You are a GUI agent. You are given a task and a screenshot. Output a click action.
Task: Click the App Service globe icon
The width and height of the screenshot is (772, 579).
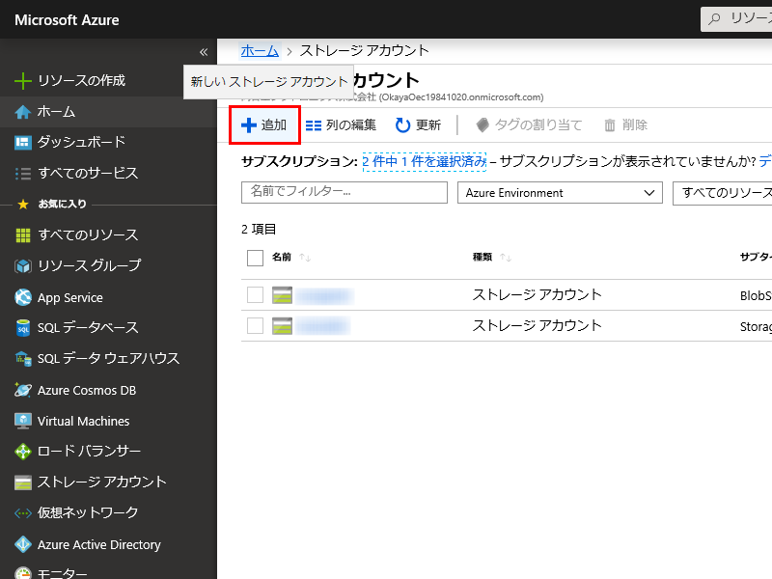coord(22,297)
